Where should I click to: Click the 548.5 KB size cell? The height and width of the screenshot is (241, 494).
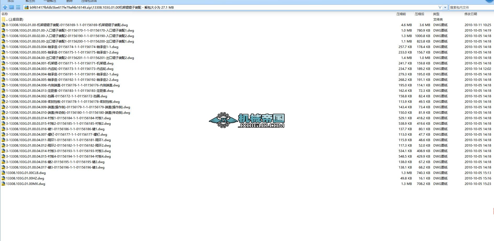coord(405,156)
